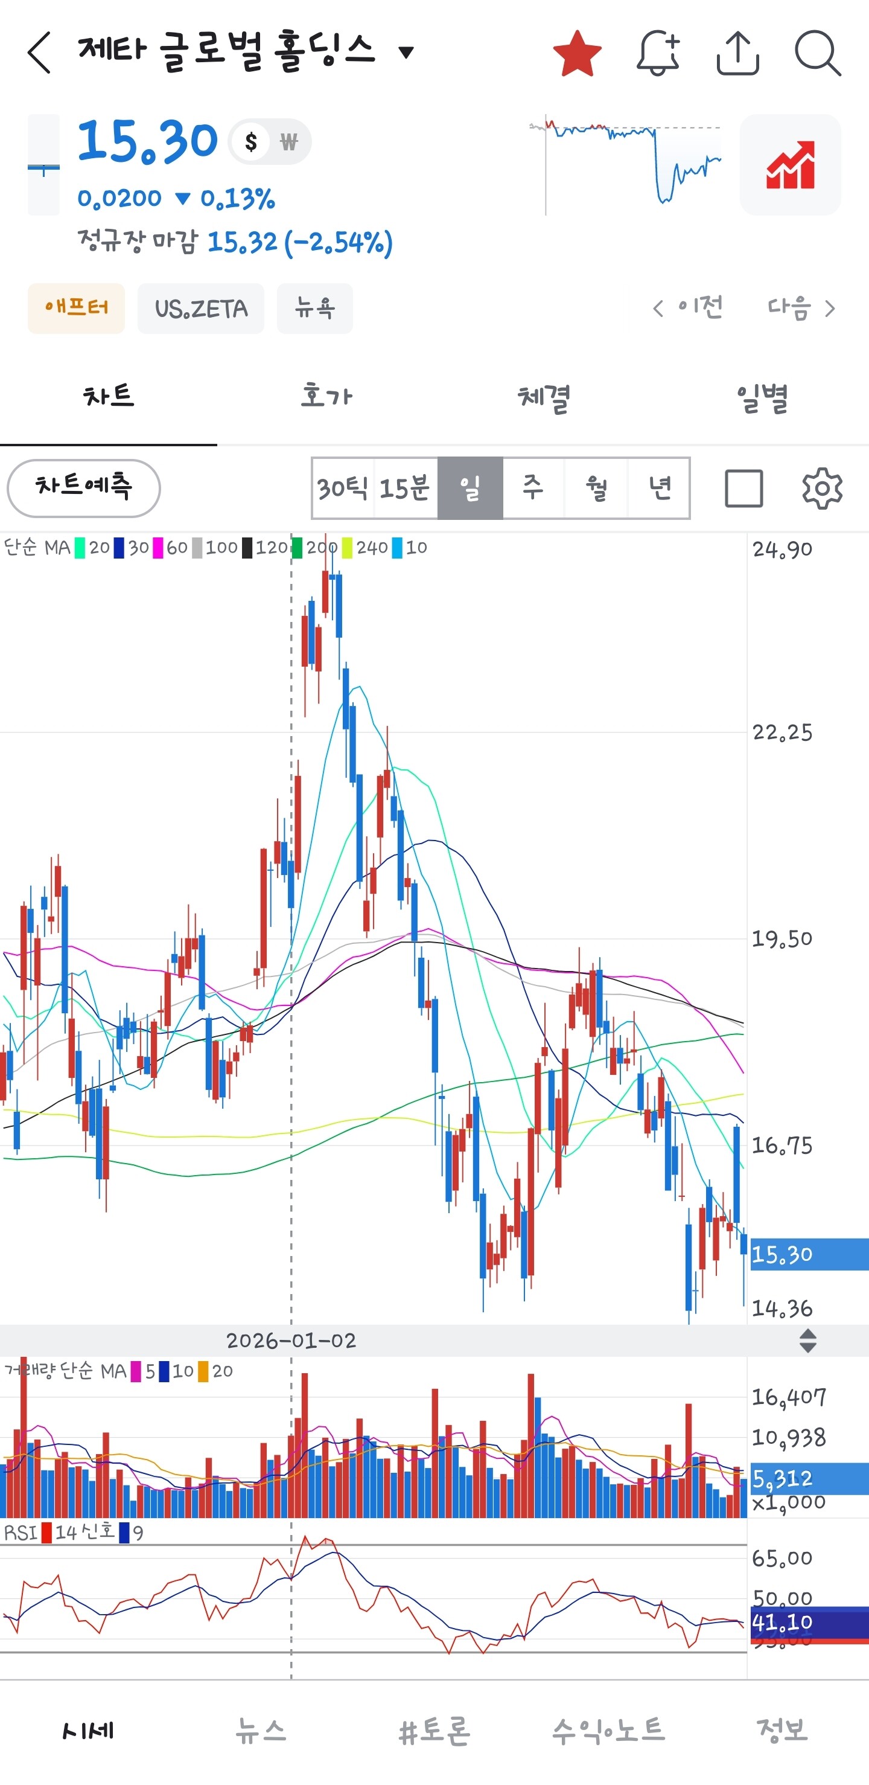The image size is (869, 1785).
Task: Tap the red rising chart icon
Action: coord(790,165)
